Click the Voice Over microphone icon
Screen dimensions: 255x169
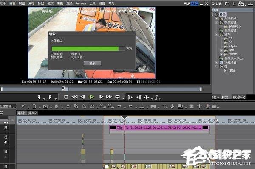click(172, 106)
